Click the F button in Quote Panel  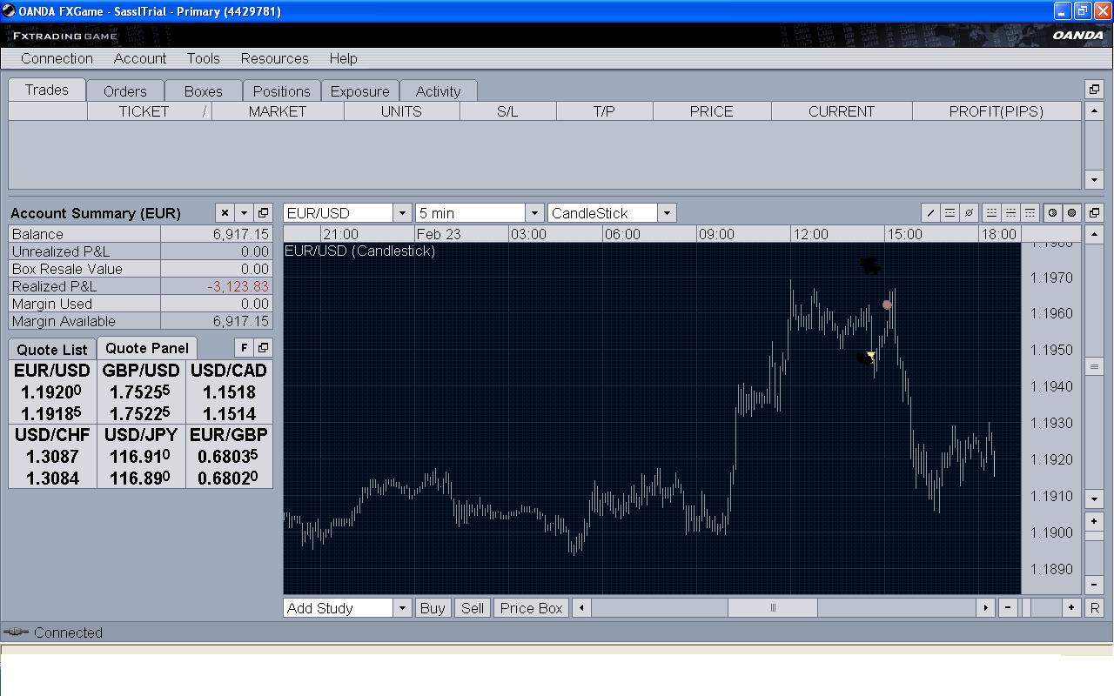pyautogui.click(x=244, y=348)
